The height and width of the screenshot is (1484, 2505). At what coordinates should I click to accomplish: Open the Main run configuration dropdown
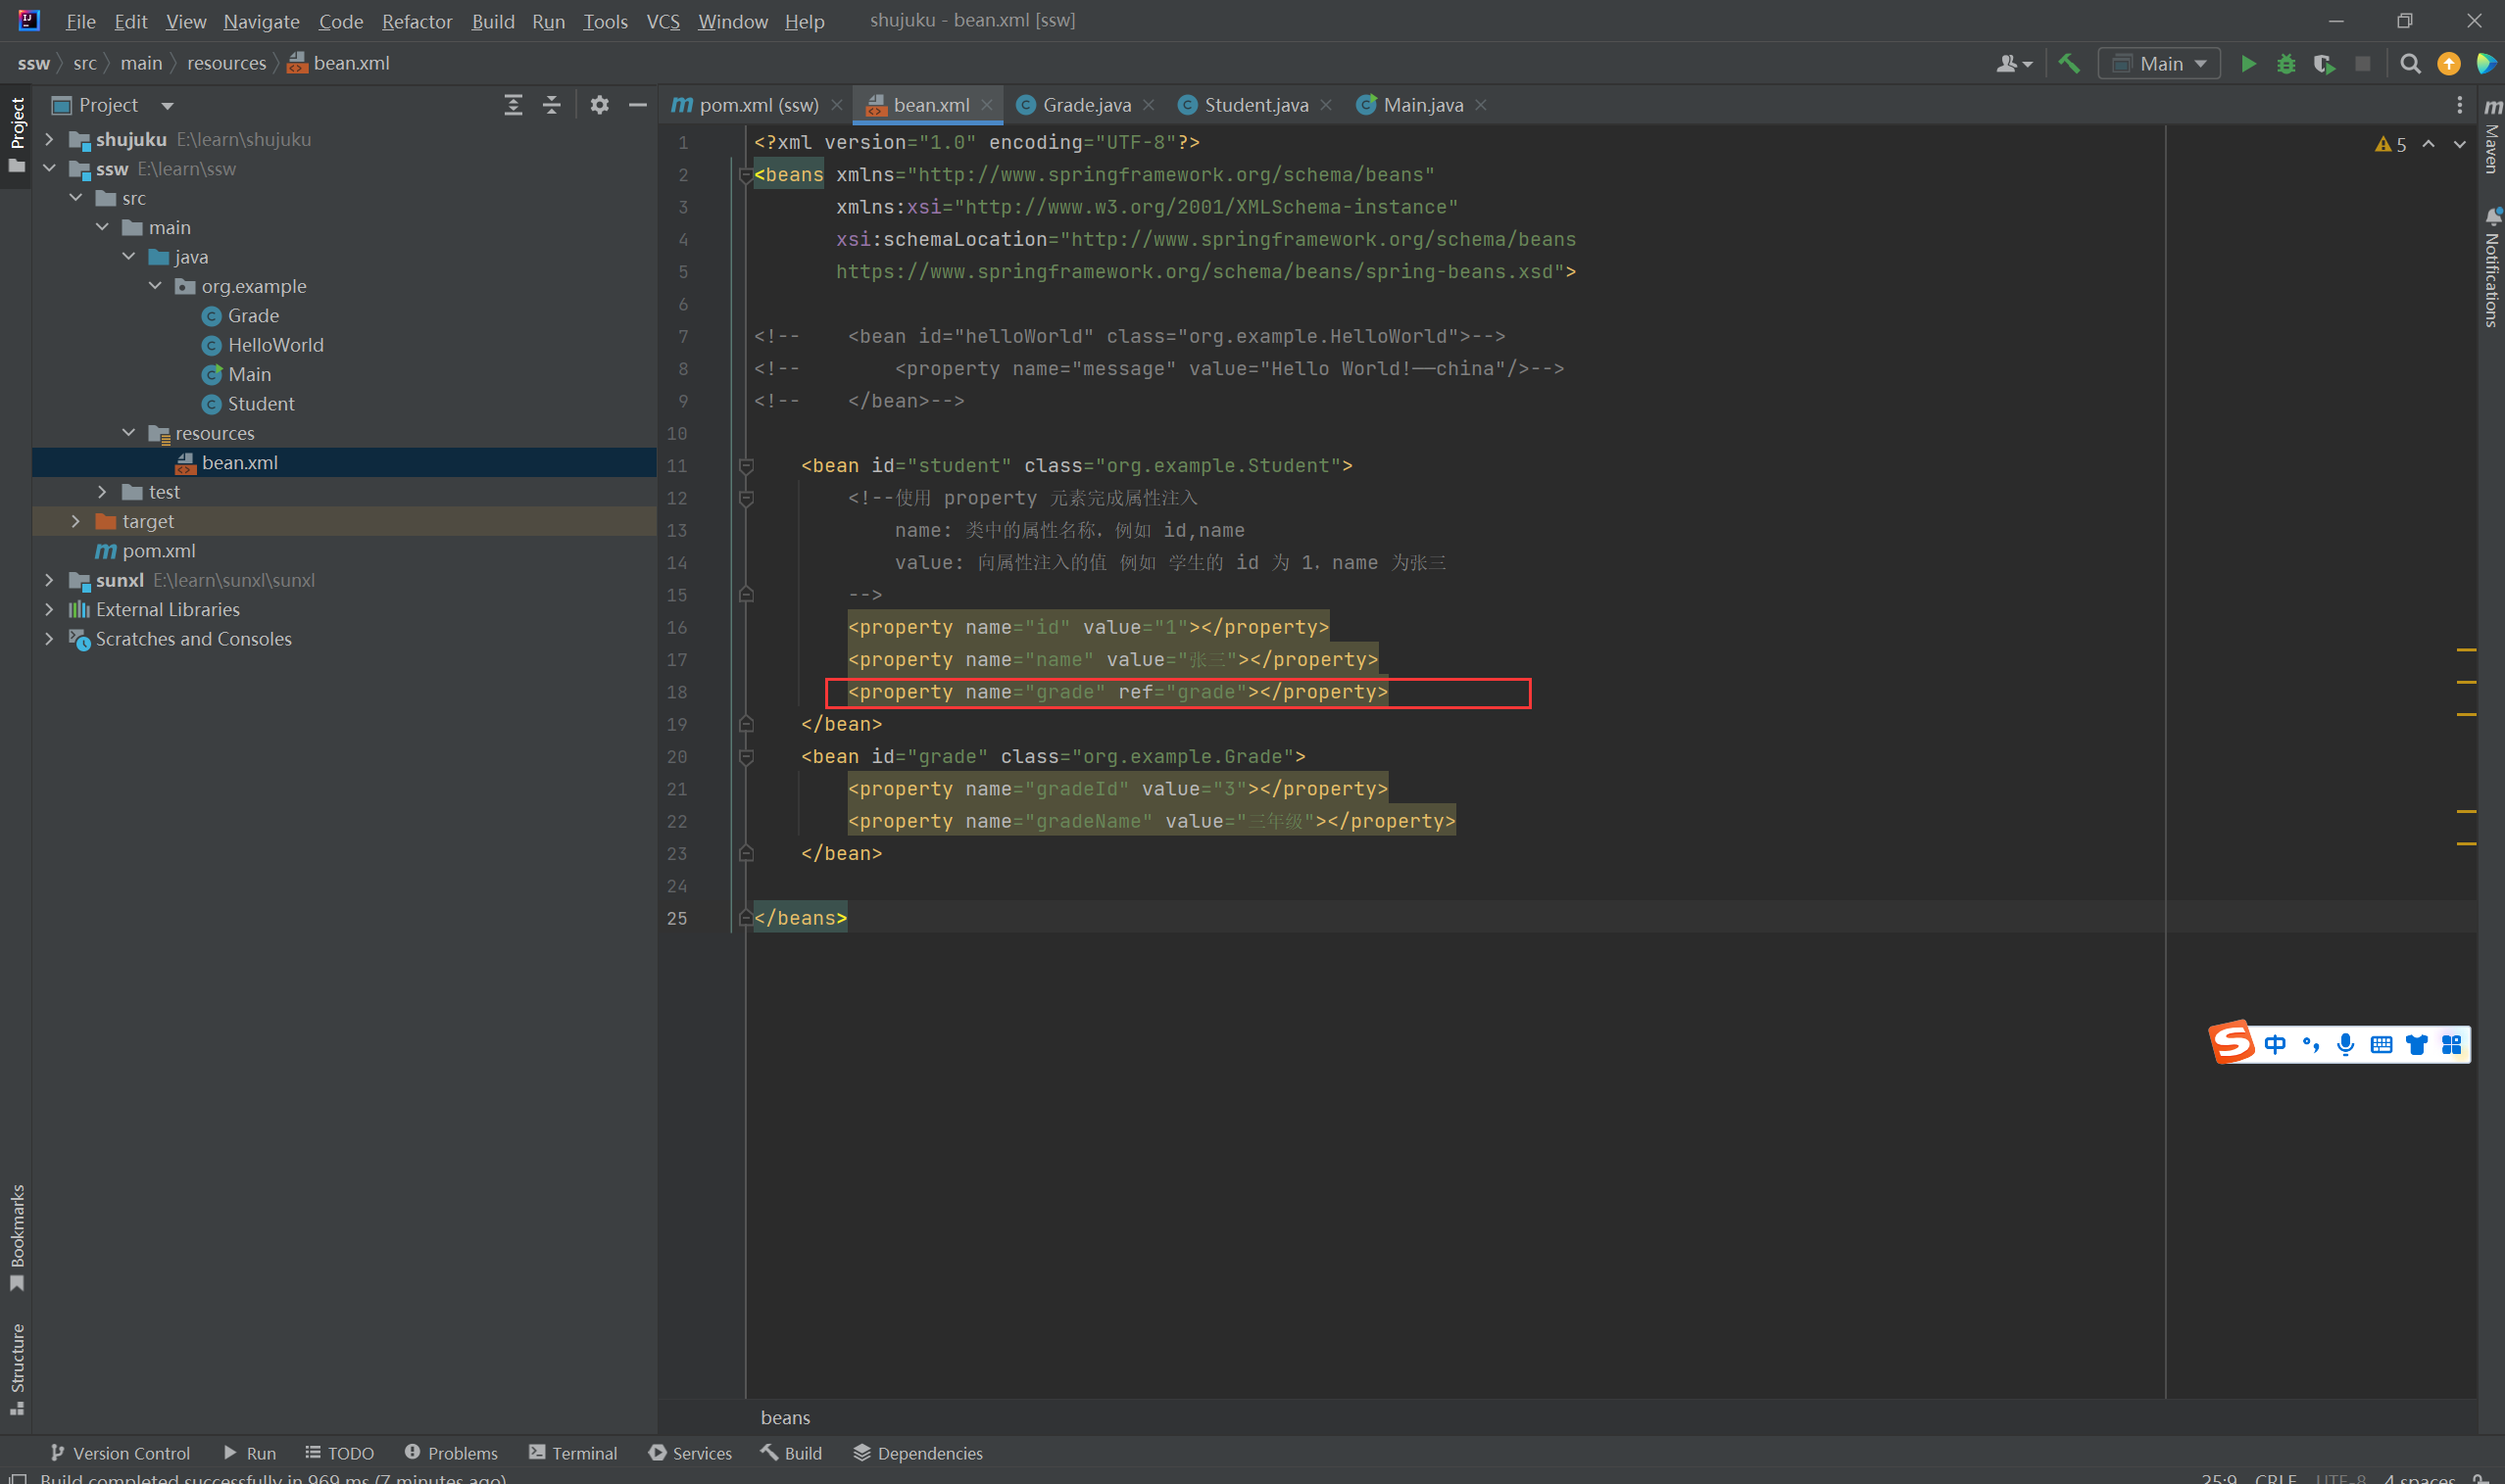coord(2159,64)
